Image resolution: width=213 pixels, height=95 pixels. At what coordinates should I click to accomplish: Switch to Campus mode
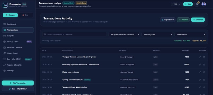[10, 15]
